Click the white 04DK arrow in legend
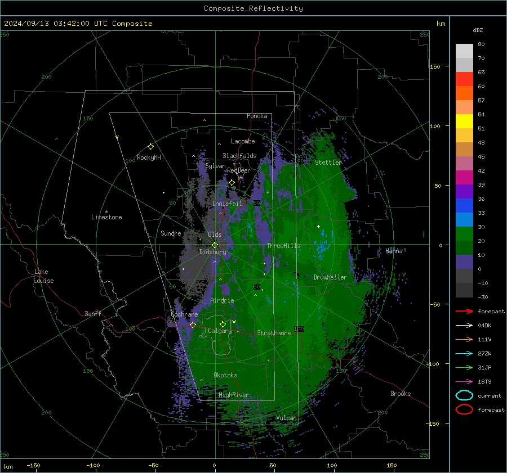The image size is (507, 473). 464,325
